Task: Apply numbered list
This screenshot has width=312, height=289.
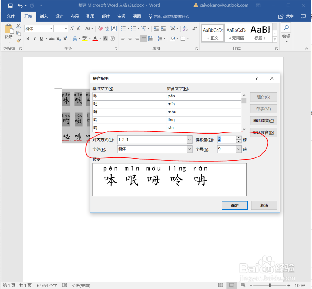Action: [x=134, y=28]
